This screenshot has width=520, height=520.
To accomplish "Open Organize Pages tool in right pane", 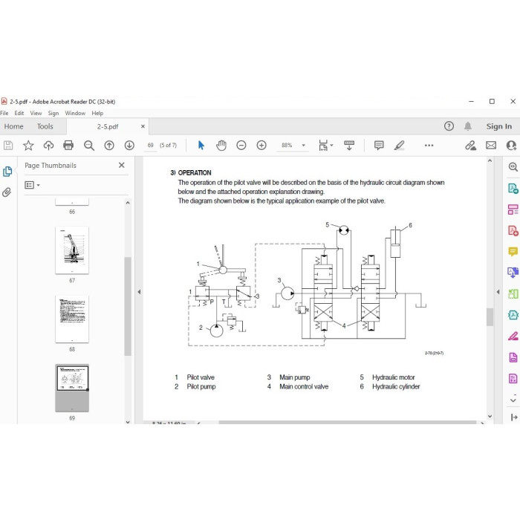I will point(513,294).
